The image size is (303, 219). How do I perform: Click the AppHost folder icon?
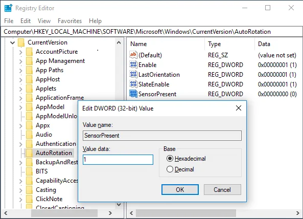[x=29, y=79]
